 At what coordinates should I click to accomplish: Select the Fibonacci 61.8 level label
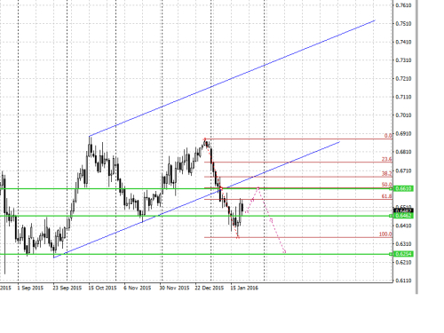click(386, 196)
